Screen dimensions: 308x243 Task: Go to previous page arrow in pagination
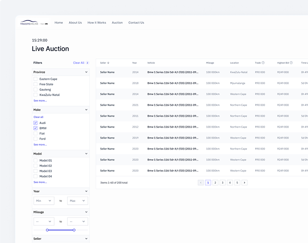(200, 182)
